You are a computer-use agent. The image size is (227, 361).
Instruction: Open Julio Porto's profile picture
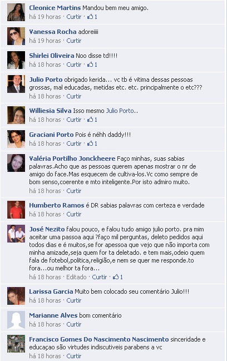coord(16,84)
